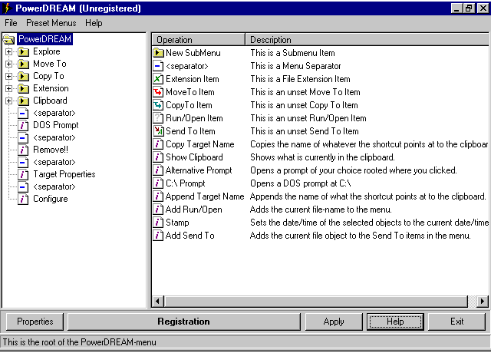
Task: Open the Preset Menus menu
Action: tap(51, 23)
